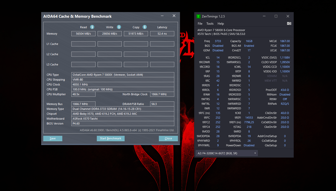Click the empty L2 Cache Write field
The width and height of the screenshot is (336, 191).
point(110,54)
